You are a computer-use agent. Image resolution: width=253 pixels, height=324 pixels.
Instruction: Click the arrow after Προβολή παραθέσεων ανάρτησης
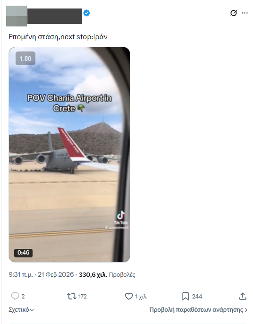[246, 310]
